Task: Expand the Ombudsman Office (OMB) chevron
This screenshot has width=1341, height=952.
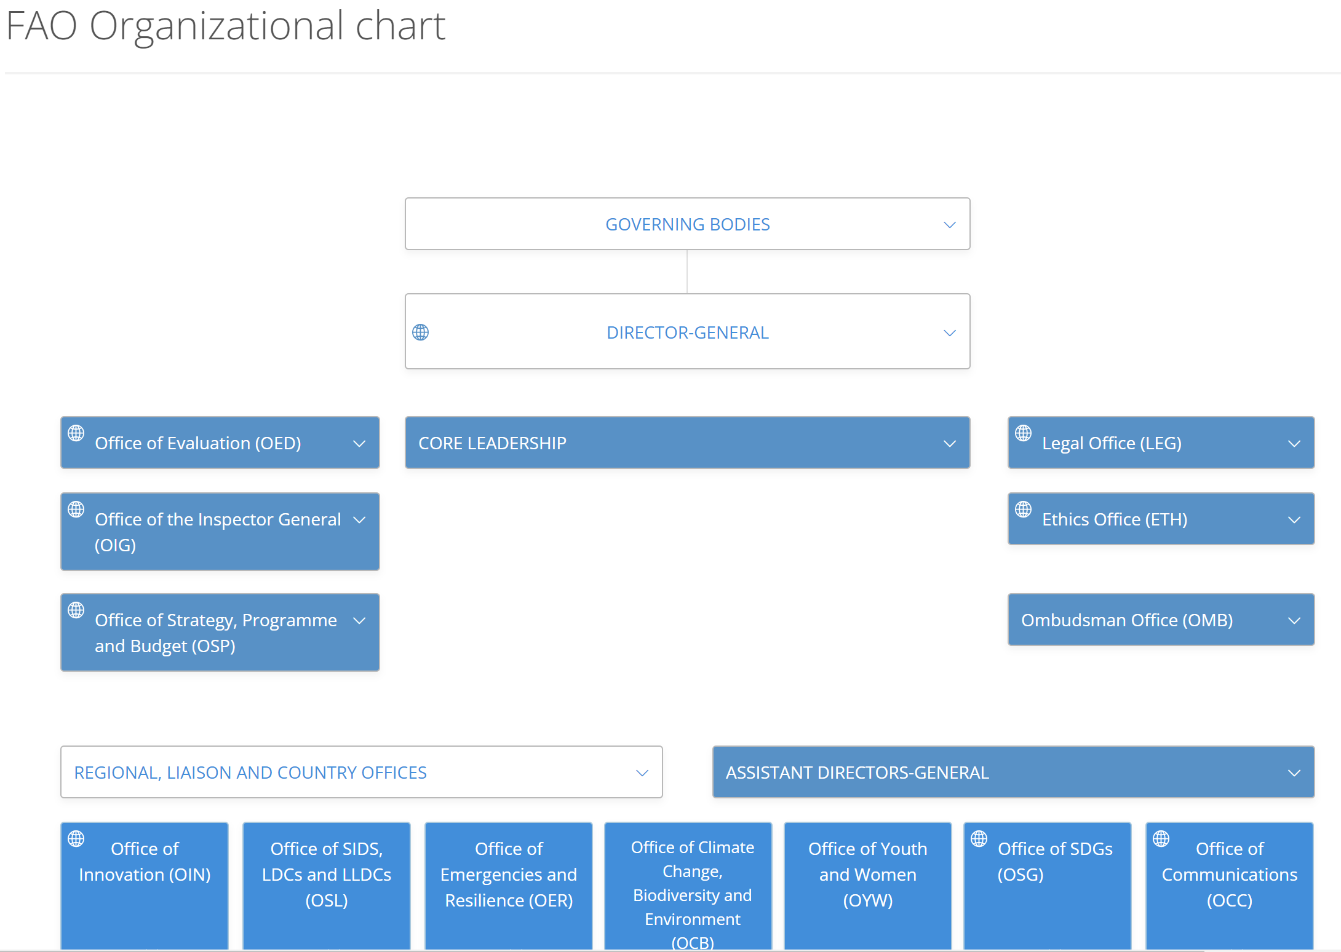Action: click(1294, 621)
